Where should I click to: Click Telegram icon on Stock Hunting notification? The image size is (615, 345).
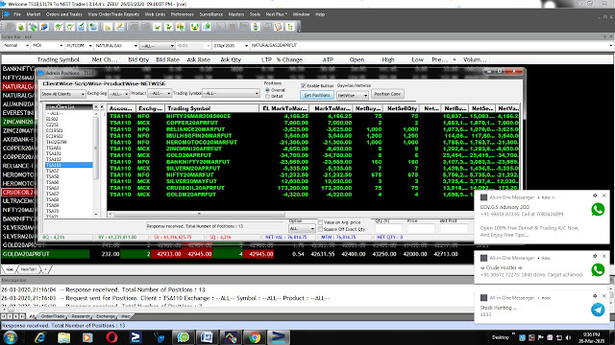598,310
